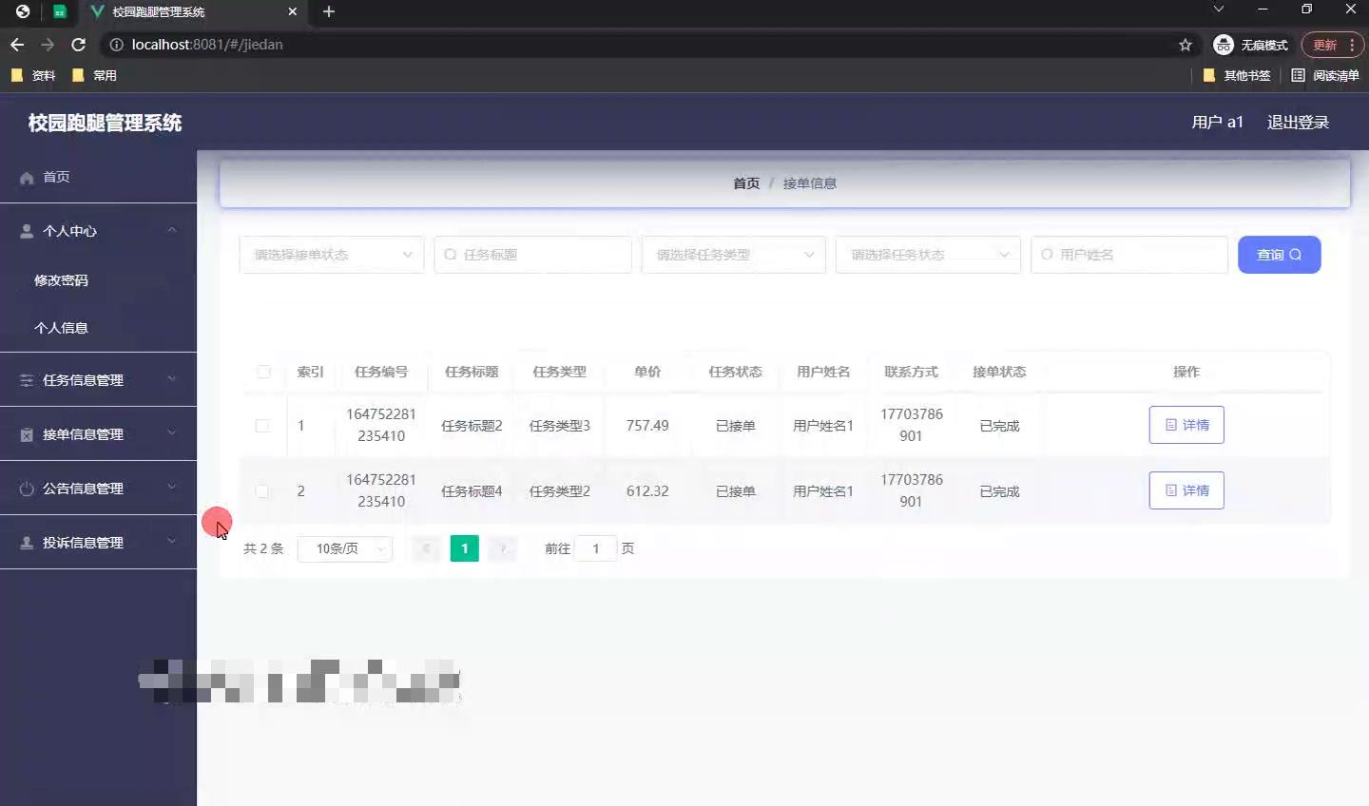The width and height of the screenshot is (1369, 806).
Task: Select page 1 in pagination
Action: (464, 548)
